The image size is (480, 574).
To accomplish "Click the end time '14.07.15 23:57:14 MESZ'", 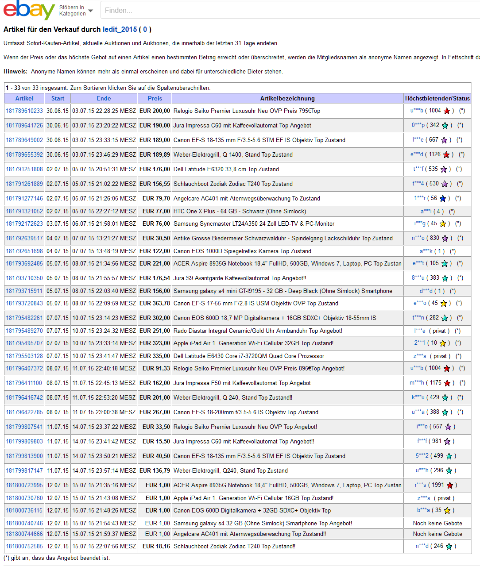I will [x=104, y=471].
